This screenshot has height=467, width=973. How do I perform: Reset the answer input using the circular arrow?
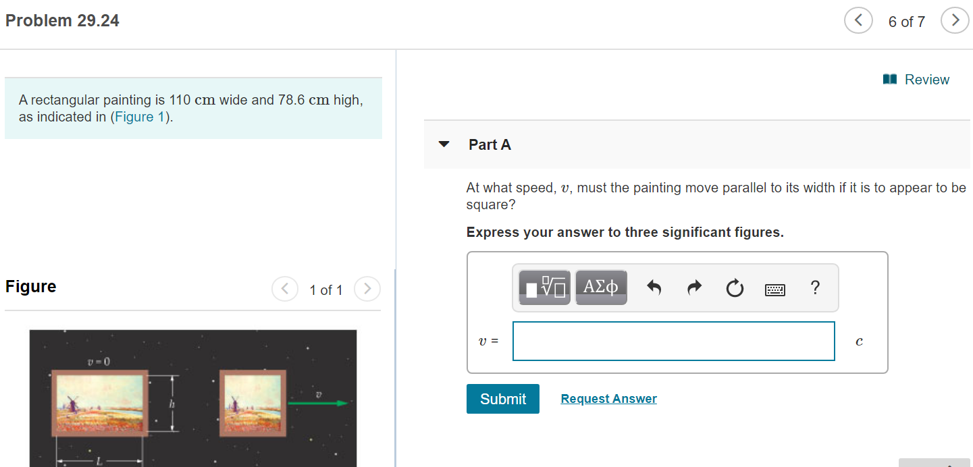point(734,287)
